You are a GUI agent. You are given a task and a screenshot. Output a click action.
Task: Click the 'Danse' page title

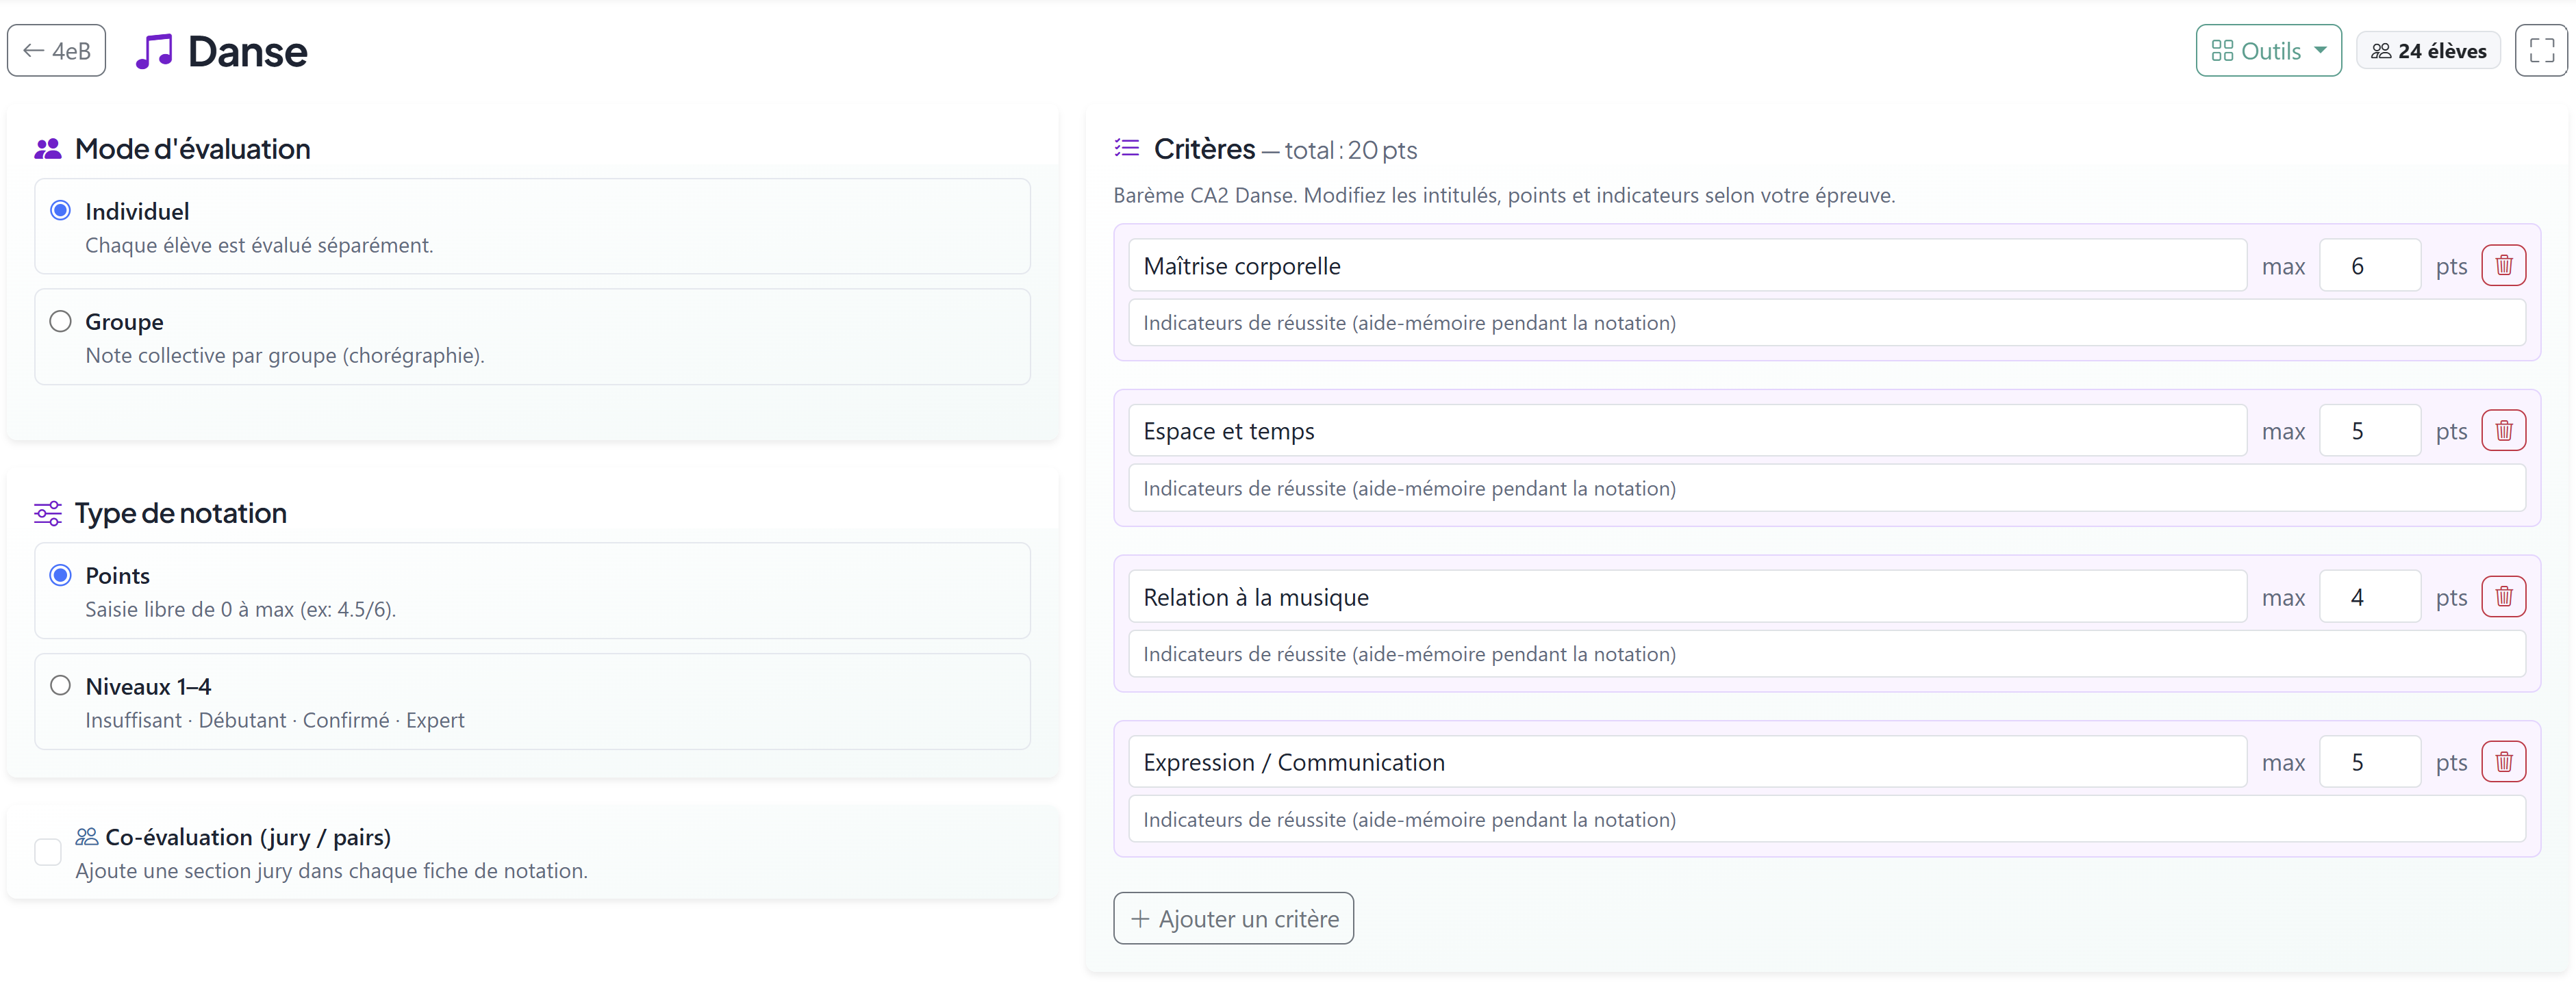pyautogui.click(x=247, y=51)
